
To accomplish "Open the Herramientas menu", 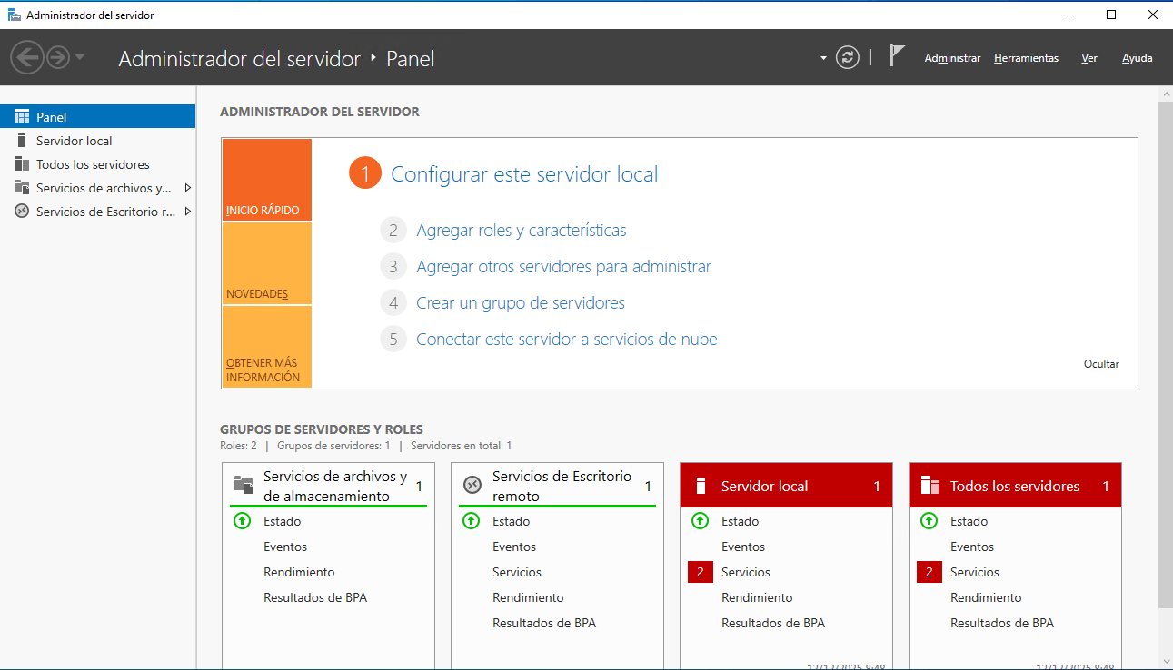I will tap(1026, 58).
